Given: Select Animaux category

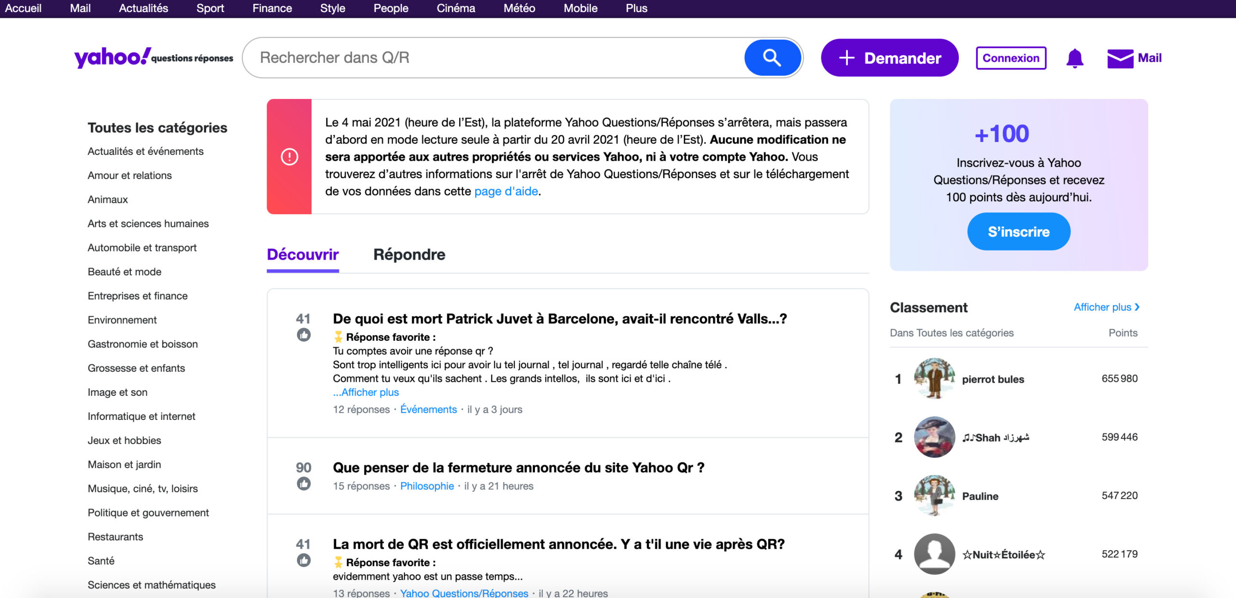Looking at the screenshot, I should [x=108, y=199].
